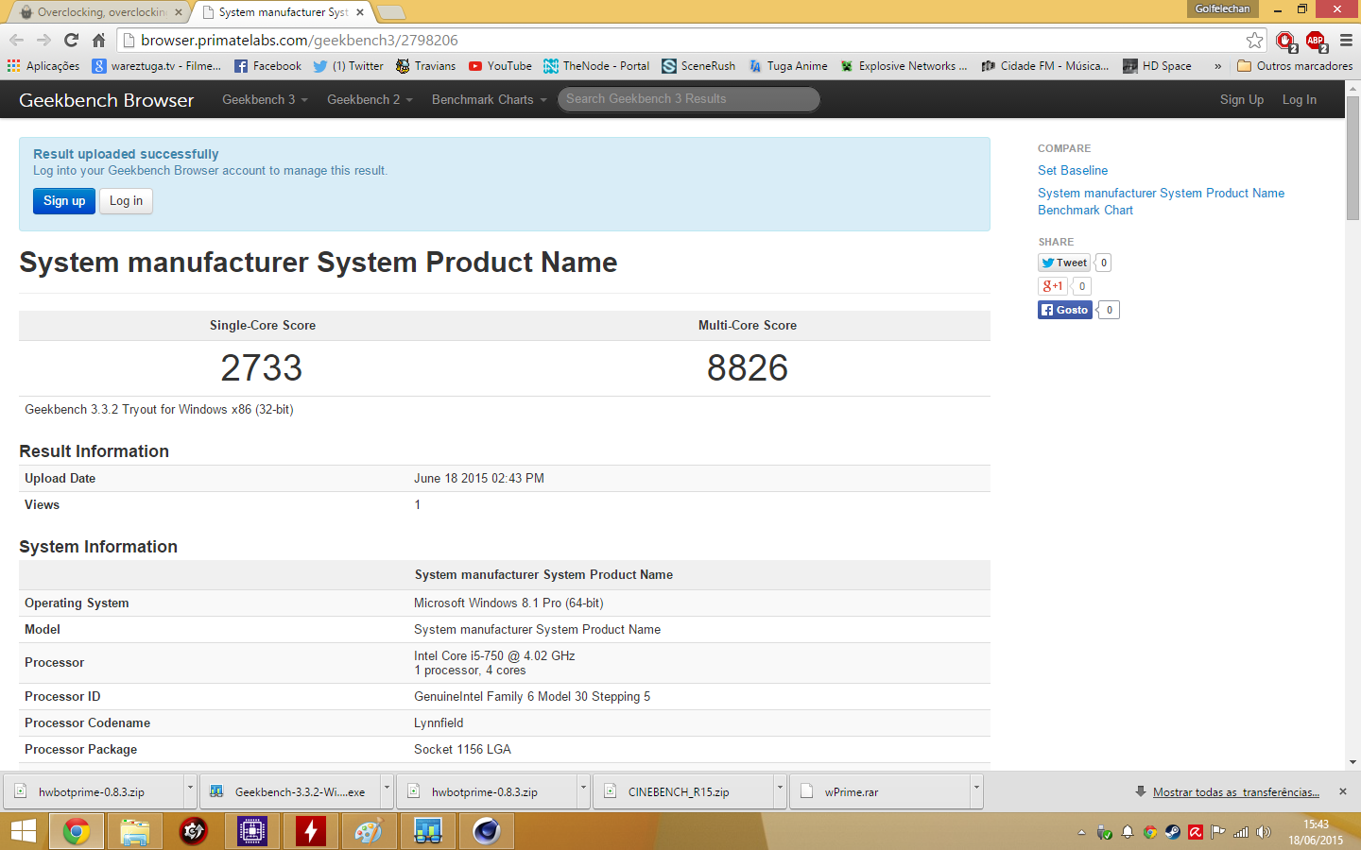The height and width of the screenshot is (850, 1361).
Task: Open the Facebook bookmark
Action: [267, 66]
